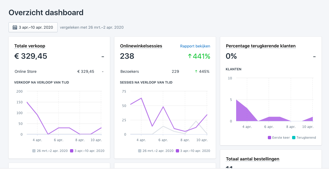Click the 25 axis label on the sessions chart
The height and width of the screenshot is (169, 329).
click(x=124, y=120)
